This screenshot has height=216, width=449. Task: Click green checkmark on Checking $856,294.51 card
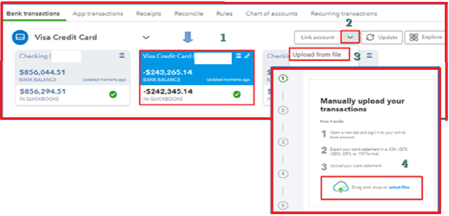[x=113, y=94]
